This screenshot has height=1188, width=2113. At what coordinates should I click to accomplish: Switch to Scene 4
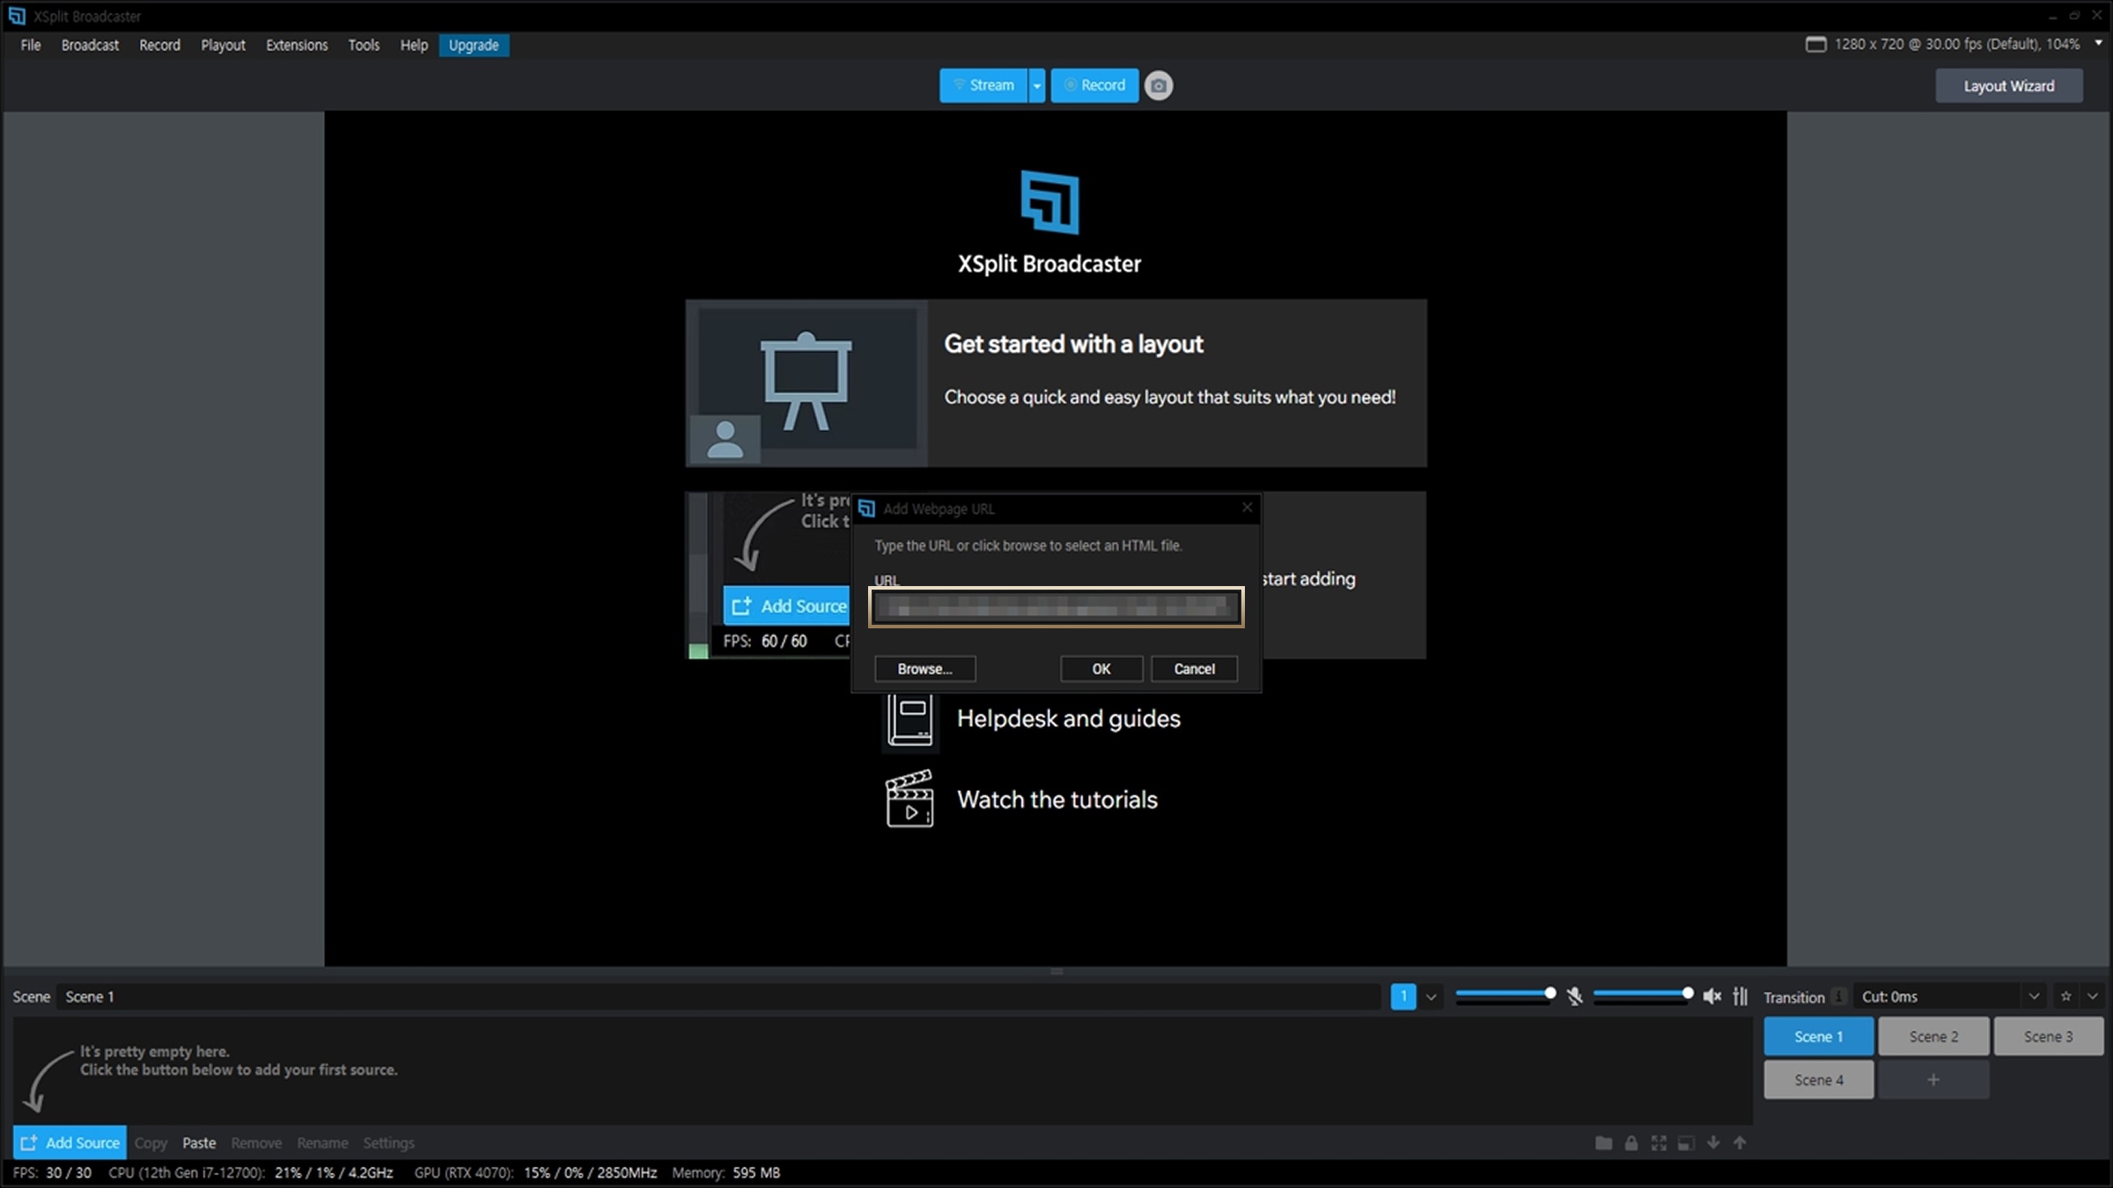click(x=1818, y=1080)
